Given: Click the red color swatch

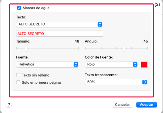Looking at the screenshot, I should point(144,64).
